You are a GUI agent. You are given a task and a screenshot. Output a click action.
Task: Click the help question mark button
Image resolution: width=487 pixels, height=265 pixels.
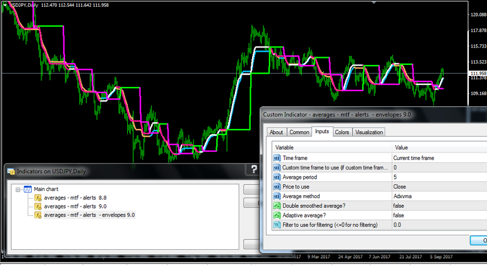(254, 169)
